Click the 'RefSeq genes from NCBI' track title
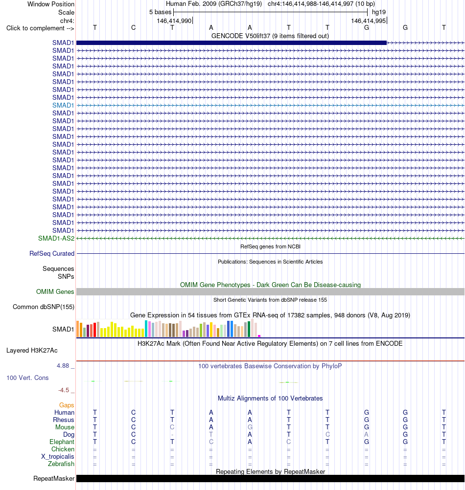The image size is (465, 490). (270, 246)
